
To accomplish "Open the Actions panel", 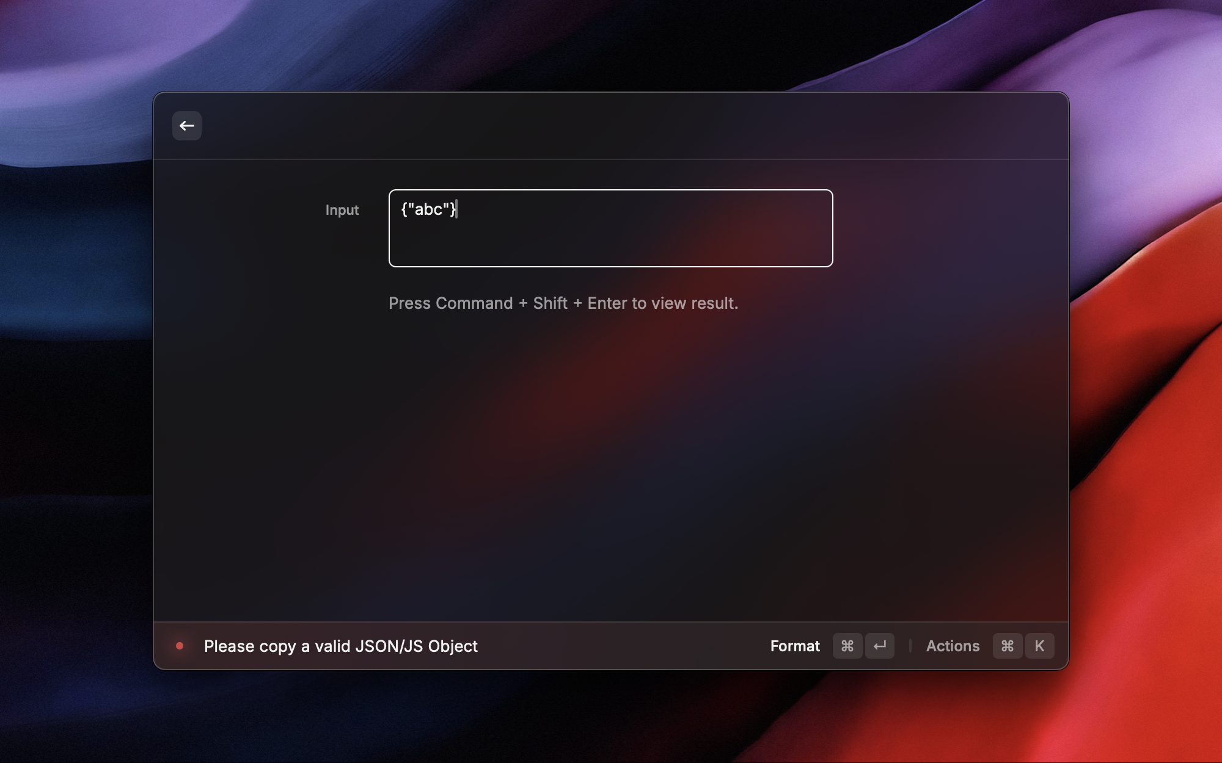I will click(x=953, y=646).
